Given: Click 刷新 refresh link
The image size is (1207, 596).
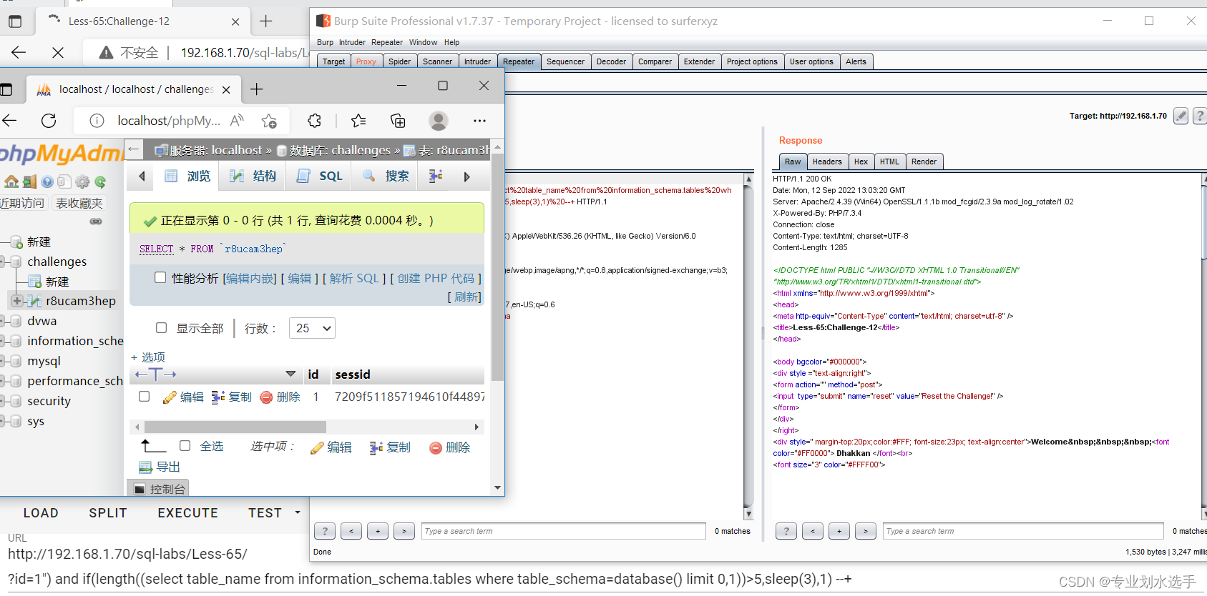Looking at the screenshot, I should click(x=466, y=297).
